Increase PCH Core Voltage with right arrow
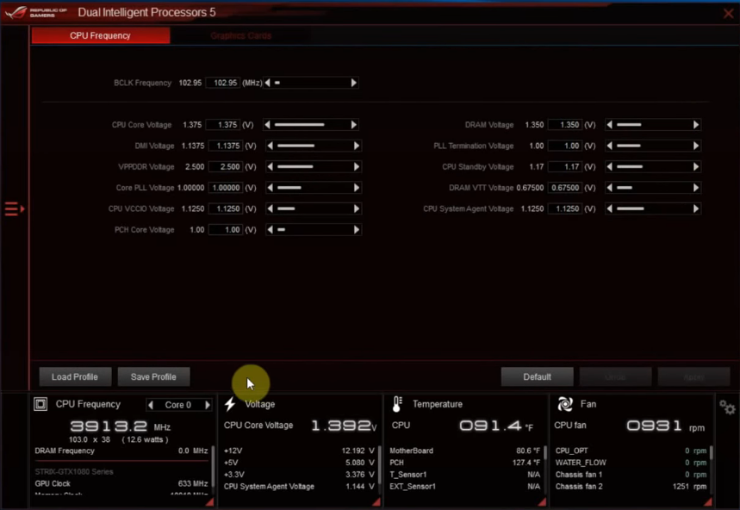Viewport: 740px width, 510px height. click(x=357, y=230)
